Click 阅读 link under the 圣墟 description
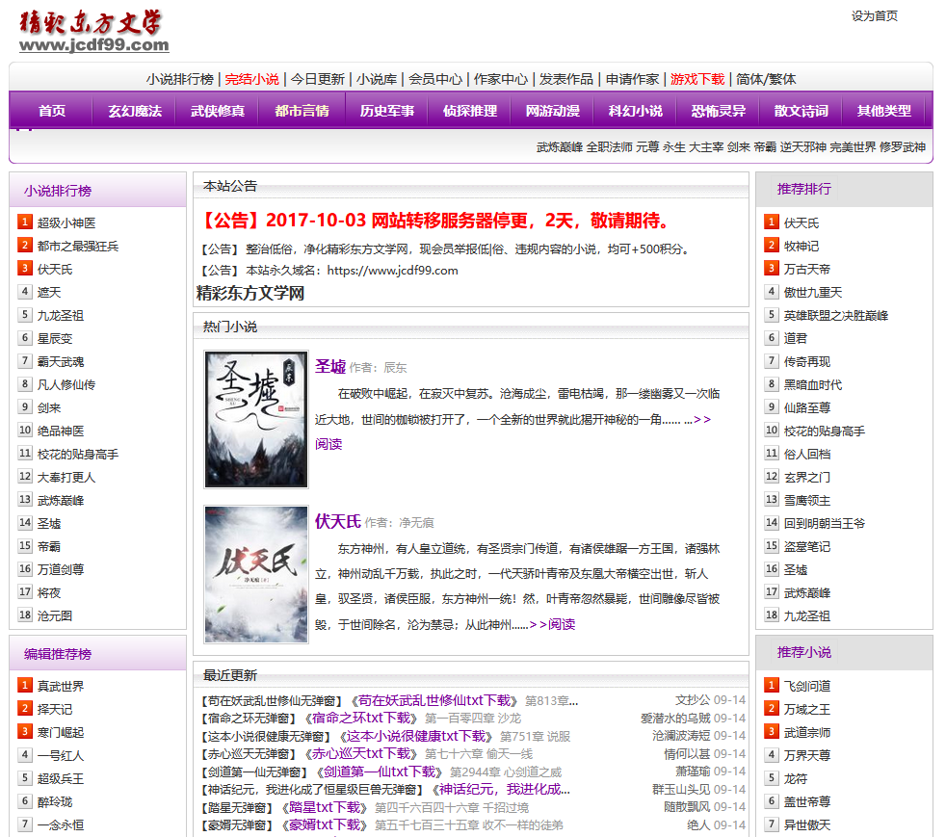 [x=328, y=444]
